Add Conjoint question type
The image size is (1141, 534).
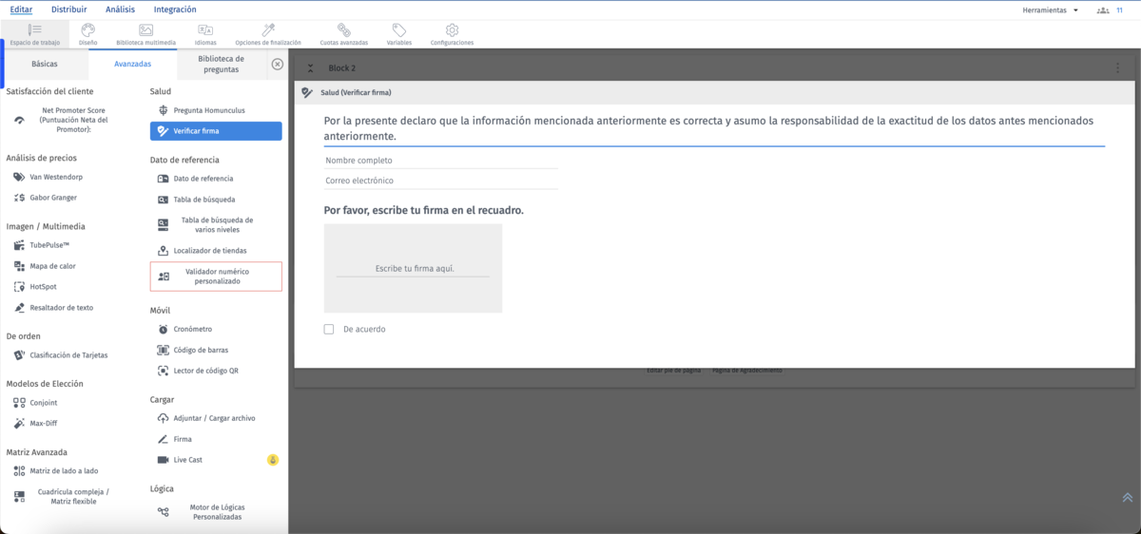click(43, 403)
